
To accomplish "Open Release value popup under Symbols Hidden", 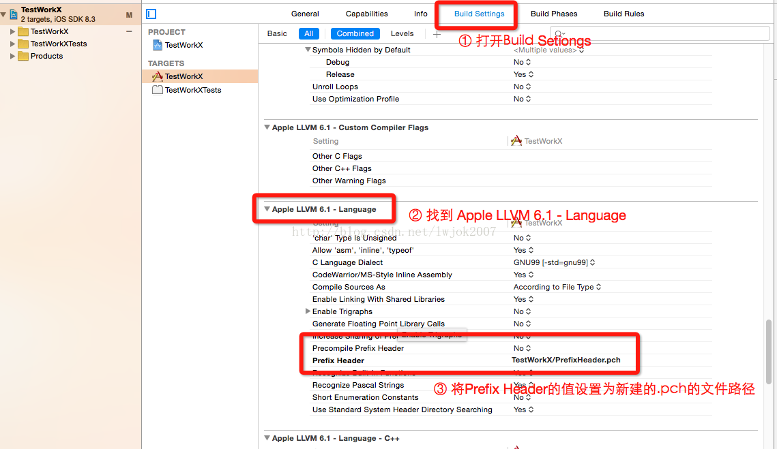I will pos(523,74).
